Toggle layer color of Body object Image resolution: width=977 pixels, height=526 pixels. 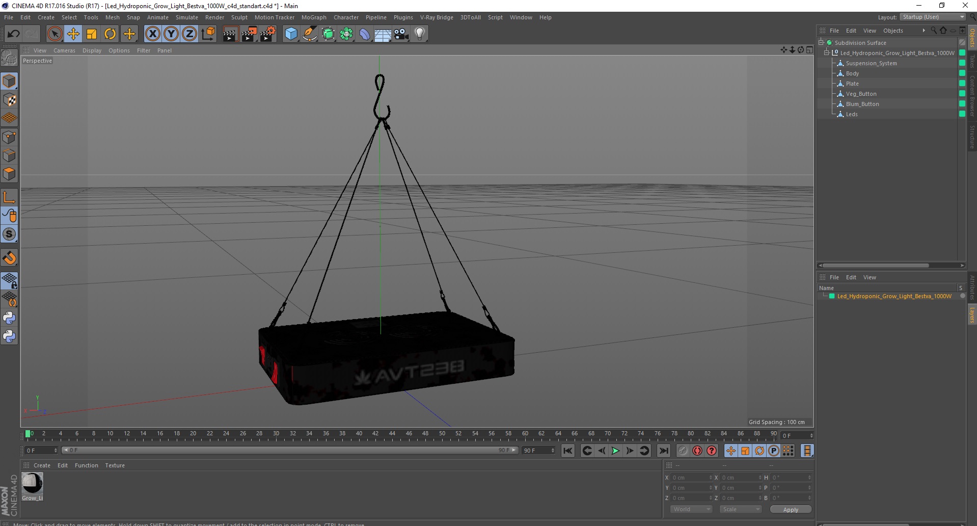[962, 73]
